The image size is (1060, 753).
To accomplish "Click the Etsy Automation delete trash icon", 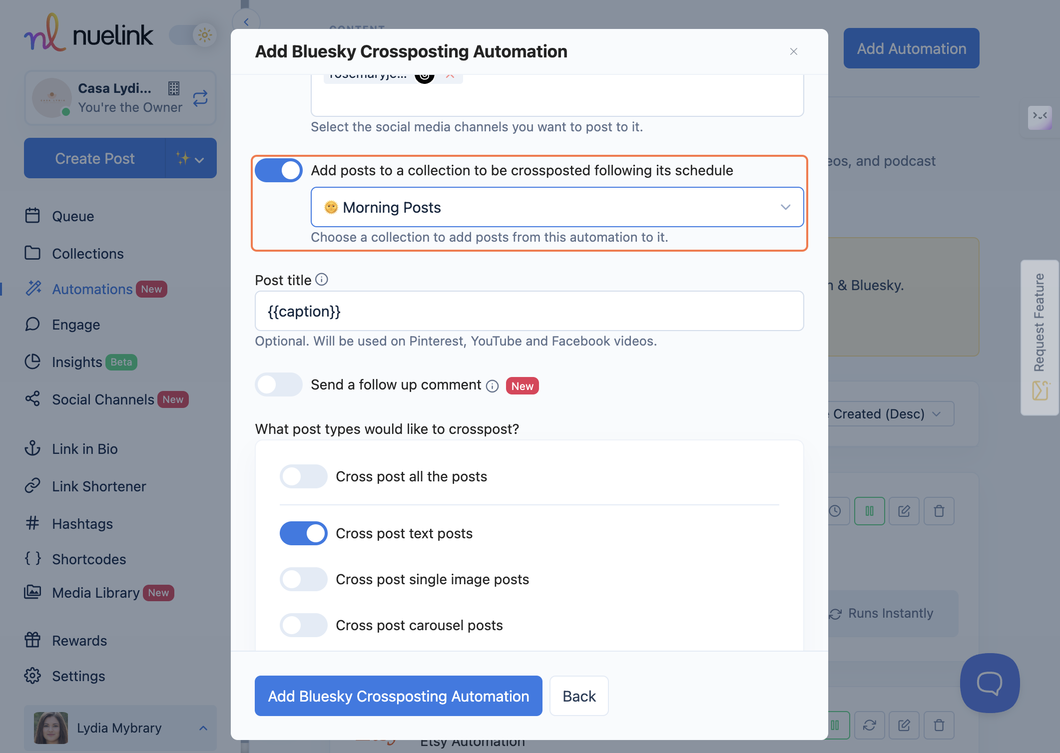I will coord(939,725).
